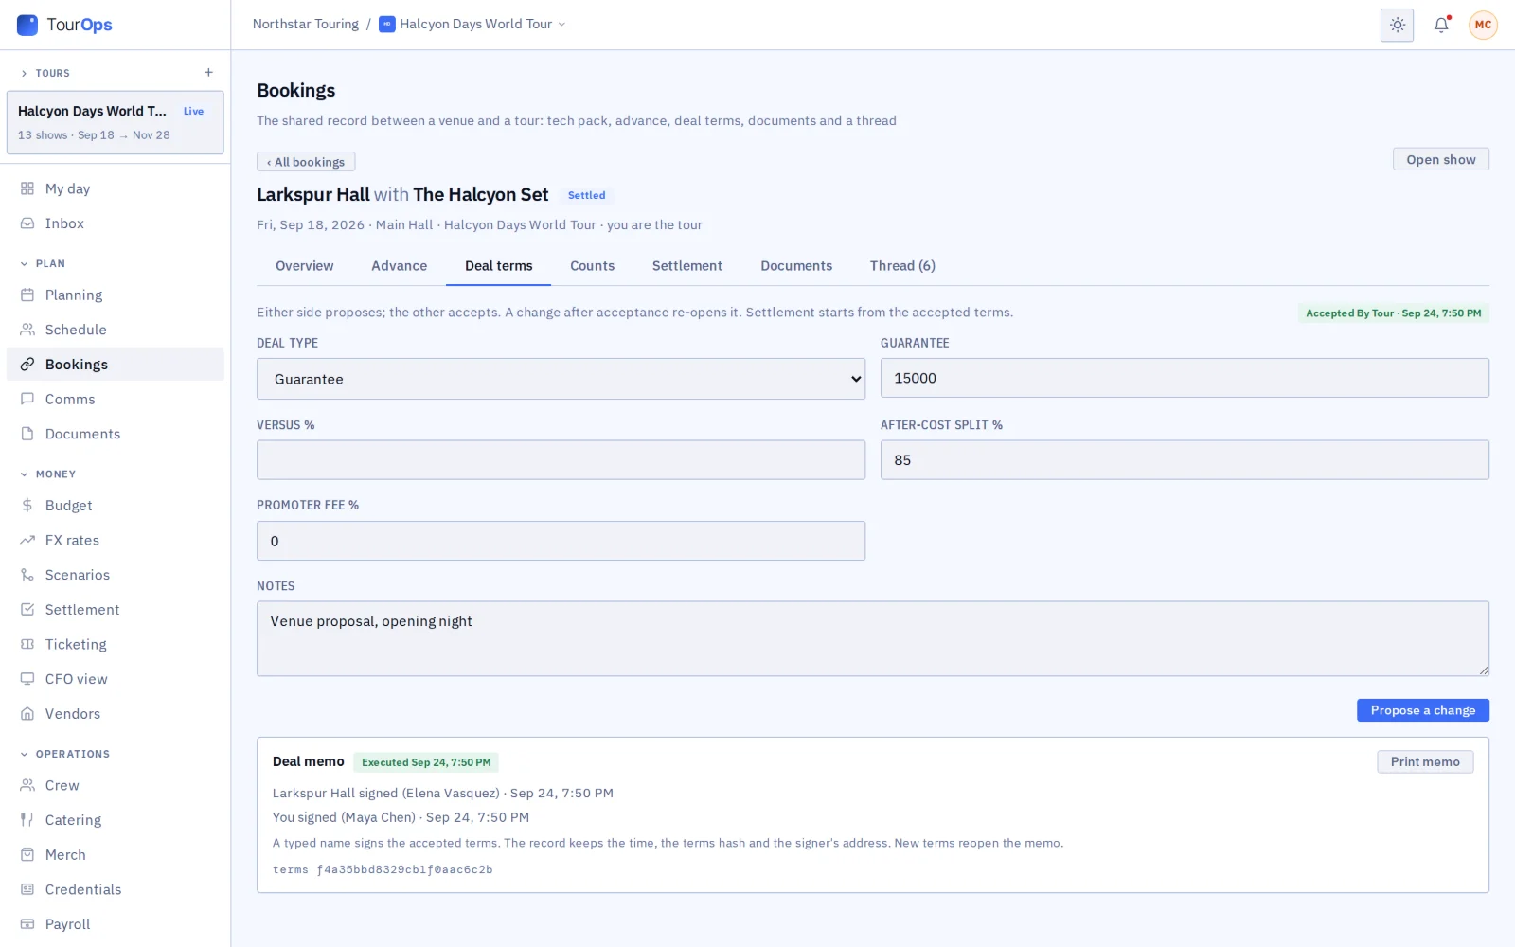Collapse the PLAN sidebar section
The image size is (1515, 947).
[x=43, y=264]
